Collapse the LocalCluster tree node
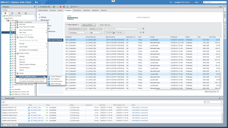 tap(6, 21)
